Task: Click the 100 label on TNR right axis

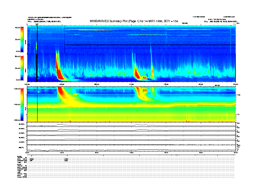Action: point(239,95)
